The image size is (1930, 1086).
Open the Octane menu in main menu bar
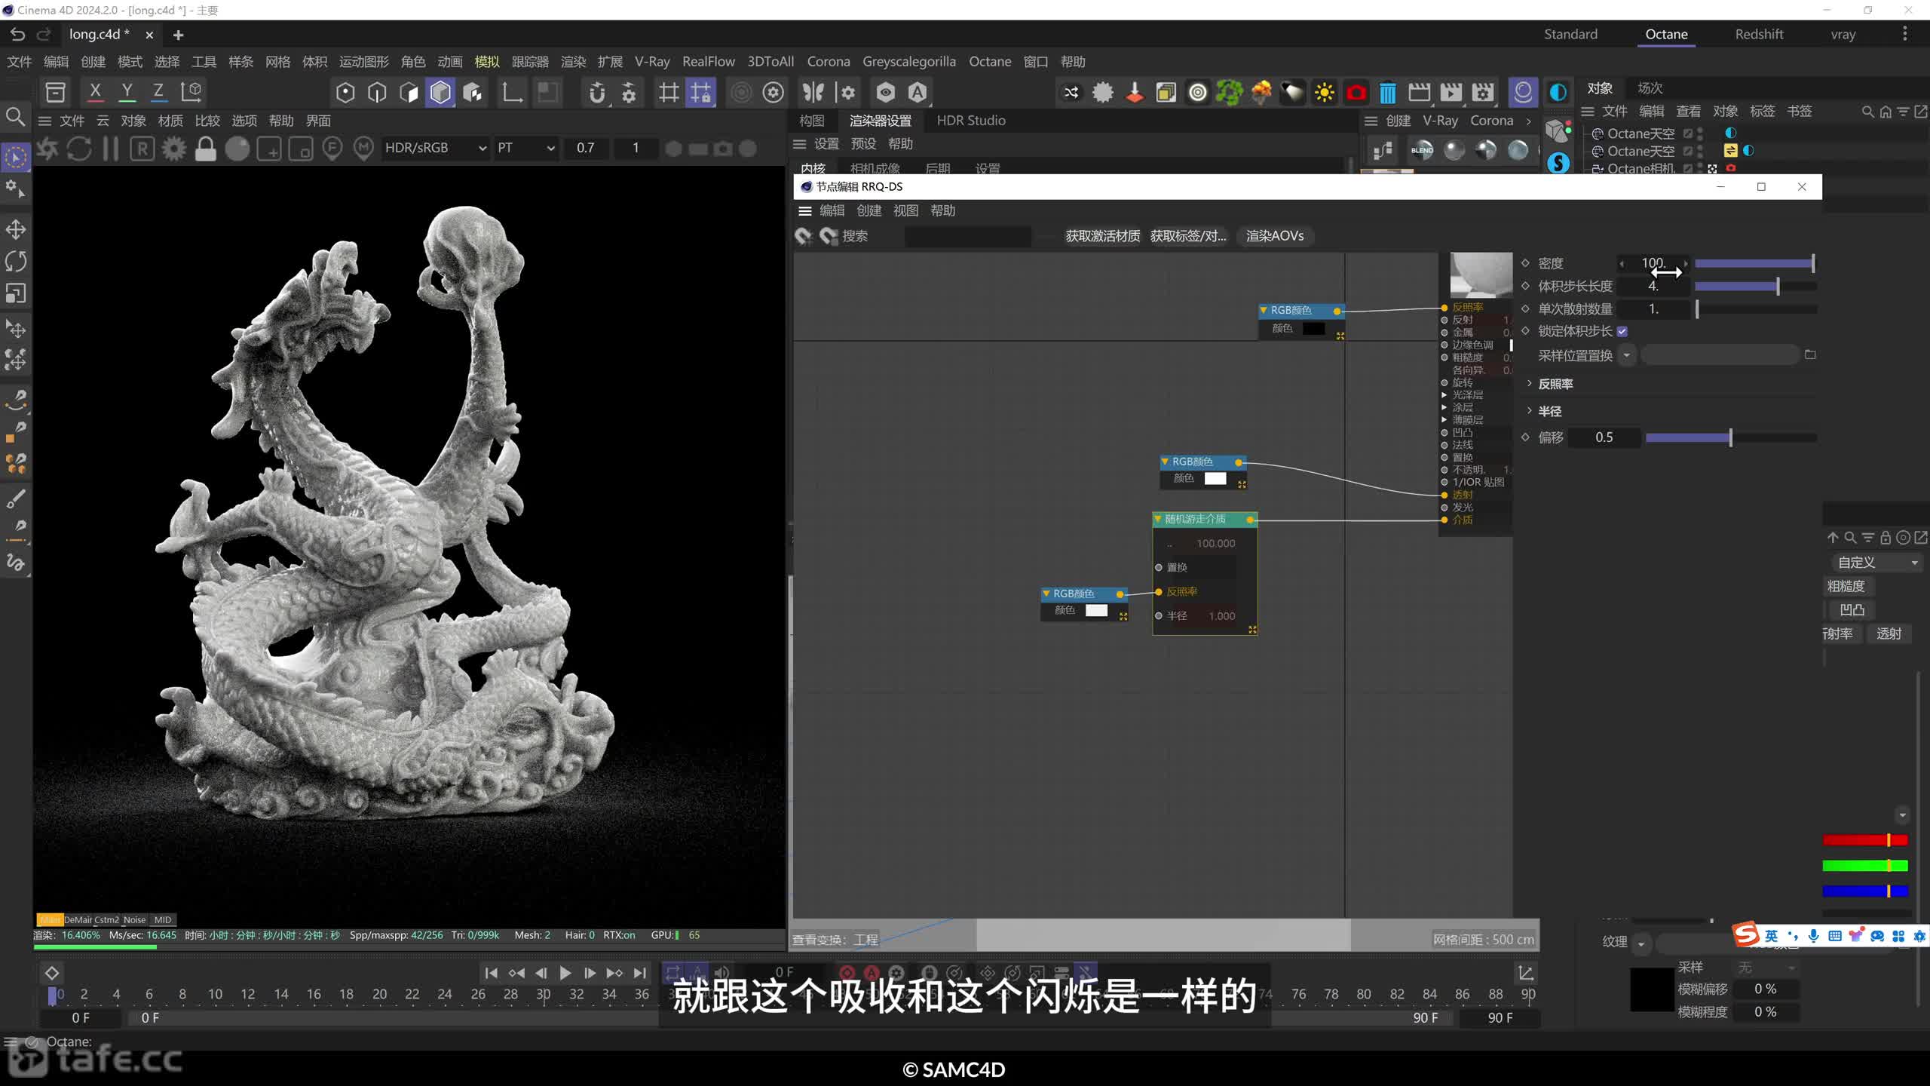(989, 62)
